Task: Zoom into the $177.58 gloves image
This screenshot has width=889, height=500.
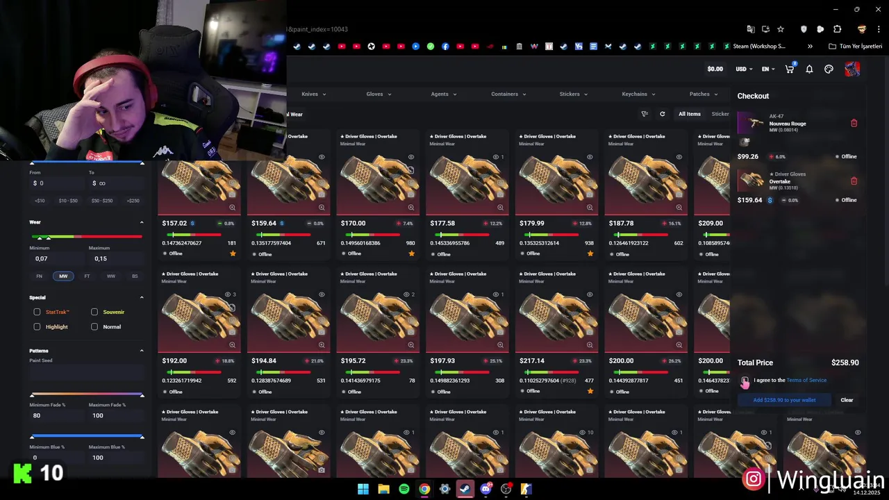Action: [500, 207]
